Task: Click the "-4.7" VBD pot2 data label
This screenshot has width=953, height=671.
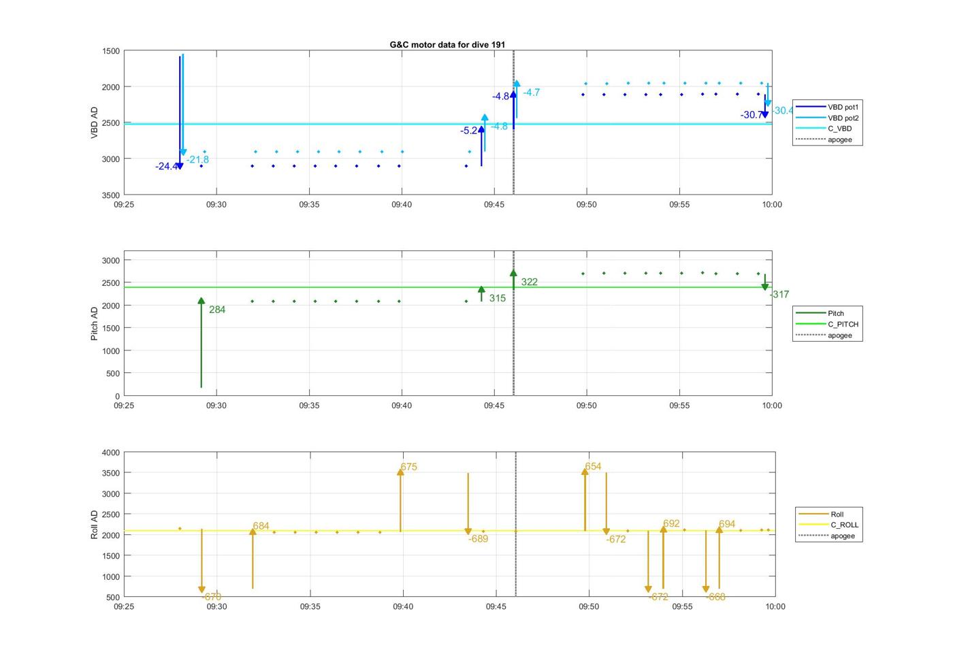Action: point(531,93)
